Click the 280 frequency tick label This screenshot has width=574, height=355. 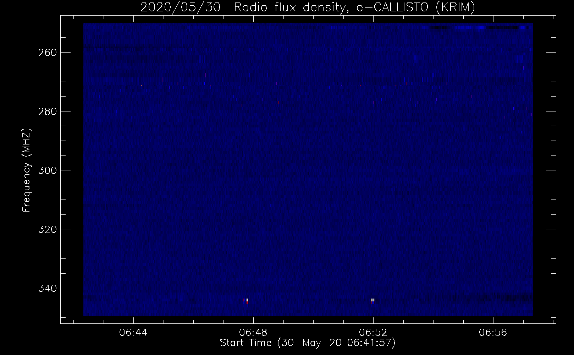pos(47,111)
